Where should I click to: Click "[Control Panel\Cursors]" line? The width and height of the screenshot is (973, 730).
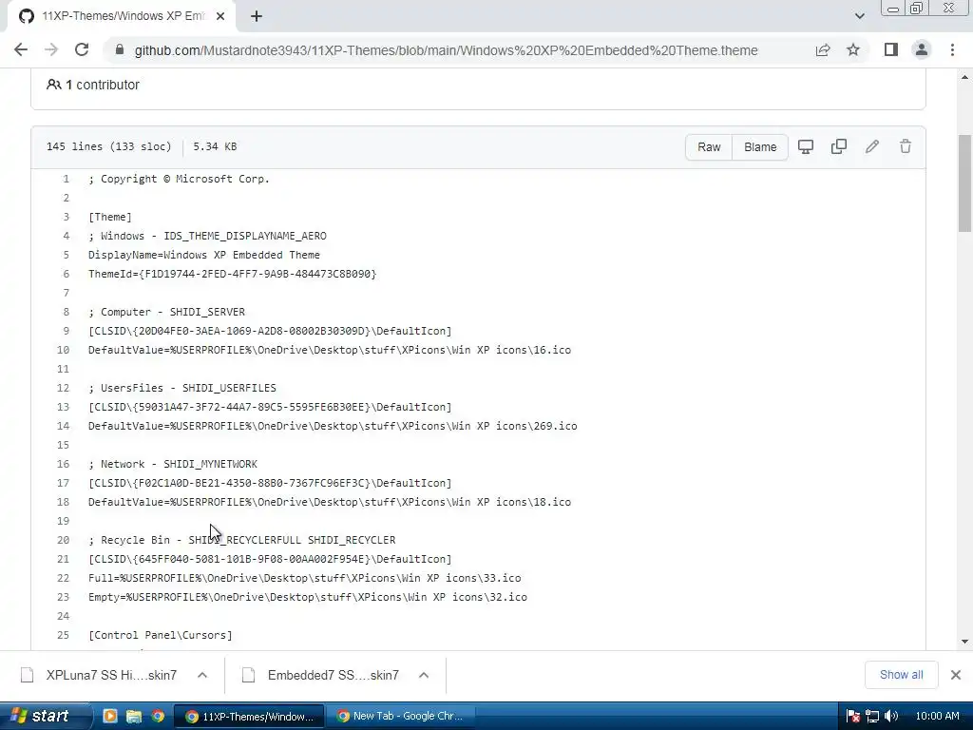pyautogui.click(x=160, y=635)
